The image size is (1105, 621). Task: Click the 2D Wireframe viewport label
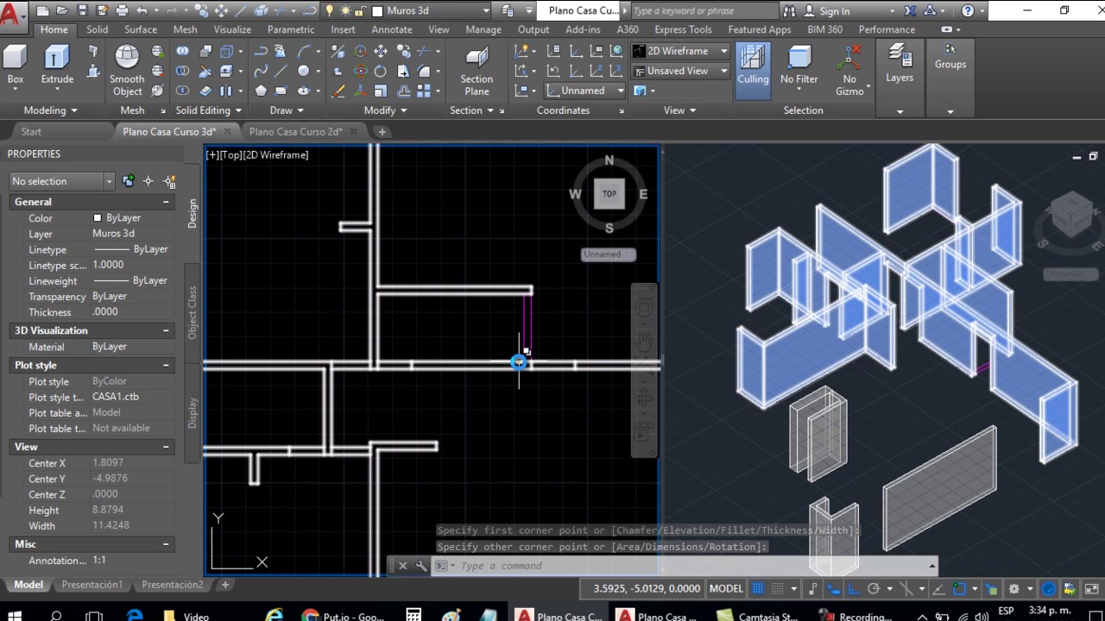coord(275,155)
